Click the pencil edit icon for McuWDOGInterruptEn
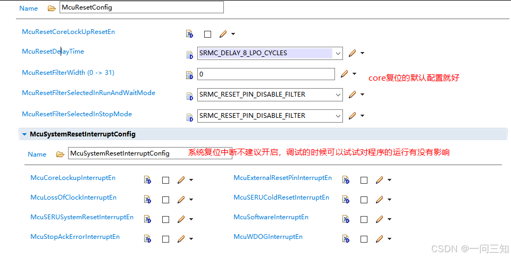This screenshot has height=258, width=511. pyautogui.click(x=379, y=239)
